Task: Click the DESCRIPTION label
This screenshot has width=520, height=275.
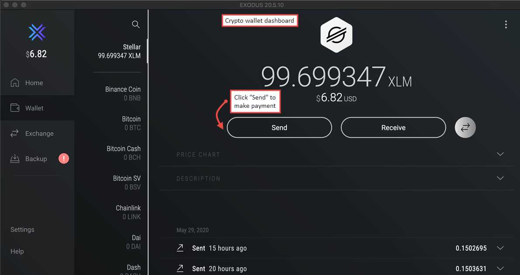Action: [x=198, y=179]
